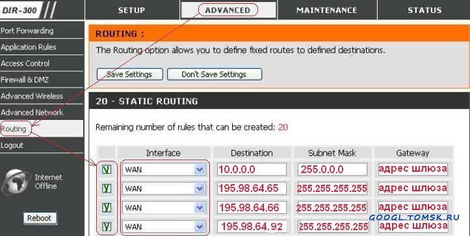Click the DIR-300 model logo
This screenshot has height=236, width=470.
(x=20, y=10)
